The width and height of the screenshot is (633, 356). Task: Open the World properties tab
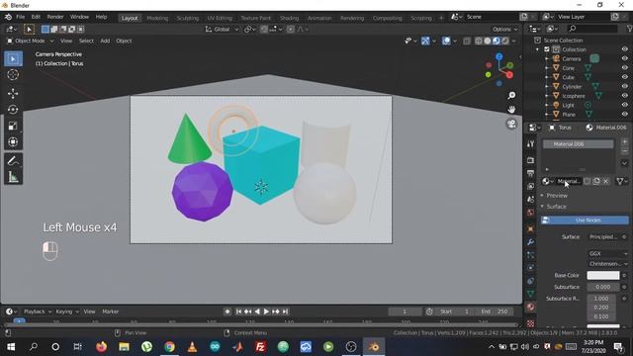(530, 213)
